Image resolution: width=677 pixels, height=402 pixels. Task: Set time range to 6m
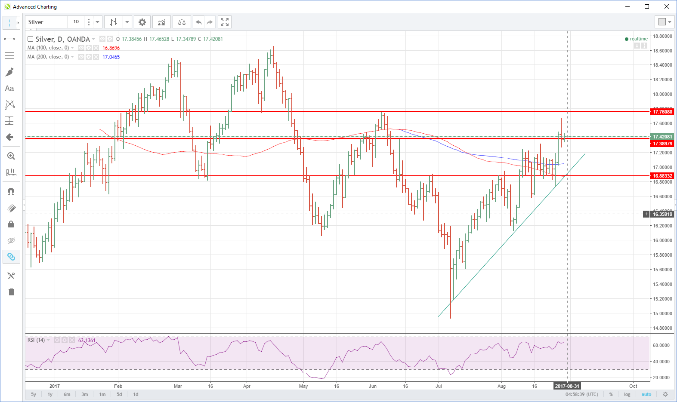coord(67,394)
